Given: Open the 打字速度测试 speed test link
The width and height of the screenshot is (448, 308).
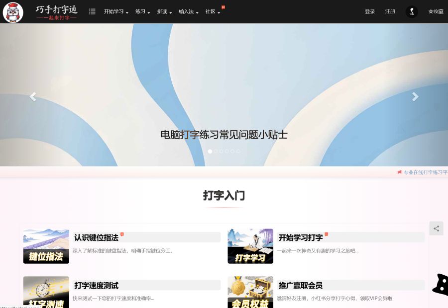Looking at the screenshot, I should [x=98, y=285].
